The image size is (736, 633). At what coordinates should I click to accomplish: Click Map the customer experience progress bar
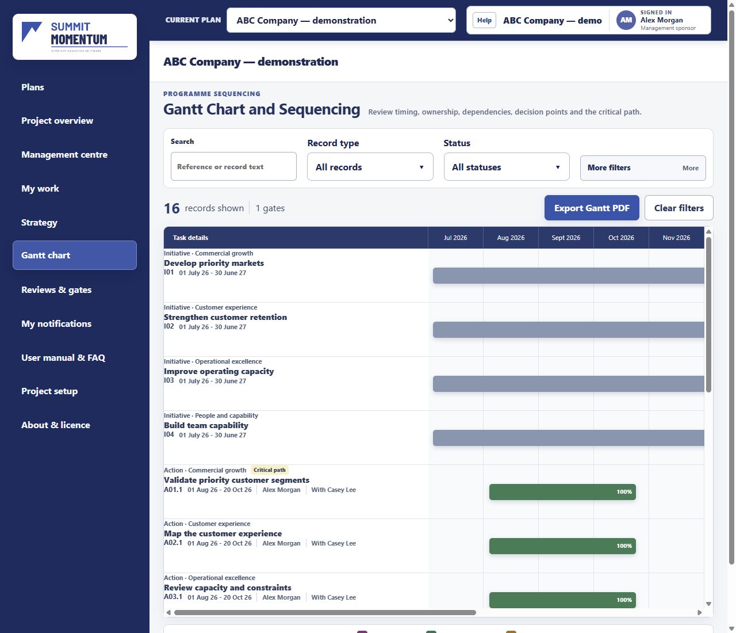tap(562, 546)
